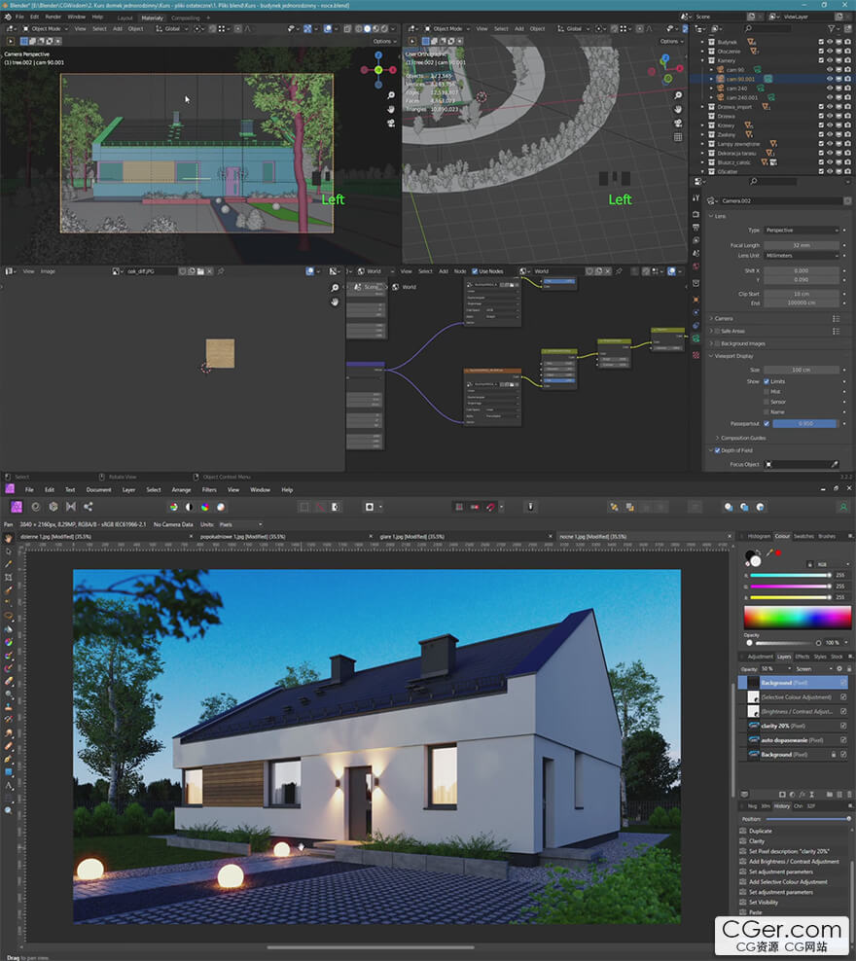Open the camera Type Perspective dropdown
The image size is (856, 961).
801,231
